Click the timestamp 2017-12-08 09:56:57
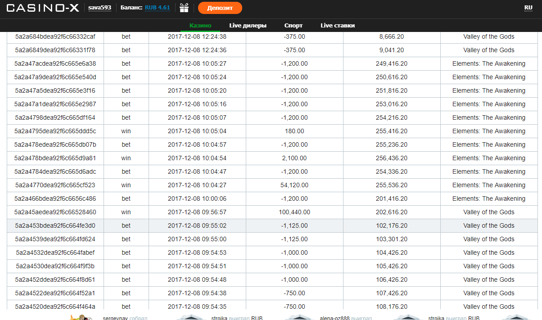 (197, 212)
